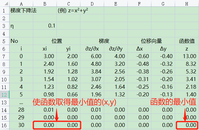Click the 函数值 header cell
This screenshot has width=199, height=130.
point(187,41)
